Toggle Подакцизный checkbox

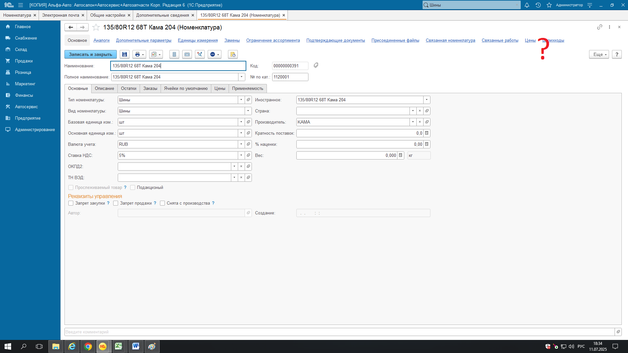(133, 188)
